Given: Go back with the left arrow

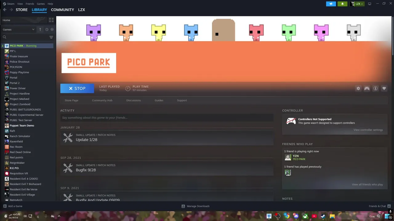Looking at the screenshot, I should [x=5, y=10].
